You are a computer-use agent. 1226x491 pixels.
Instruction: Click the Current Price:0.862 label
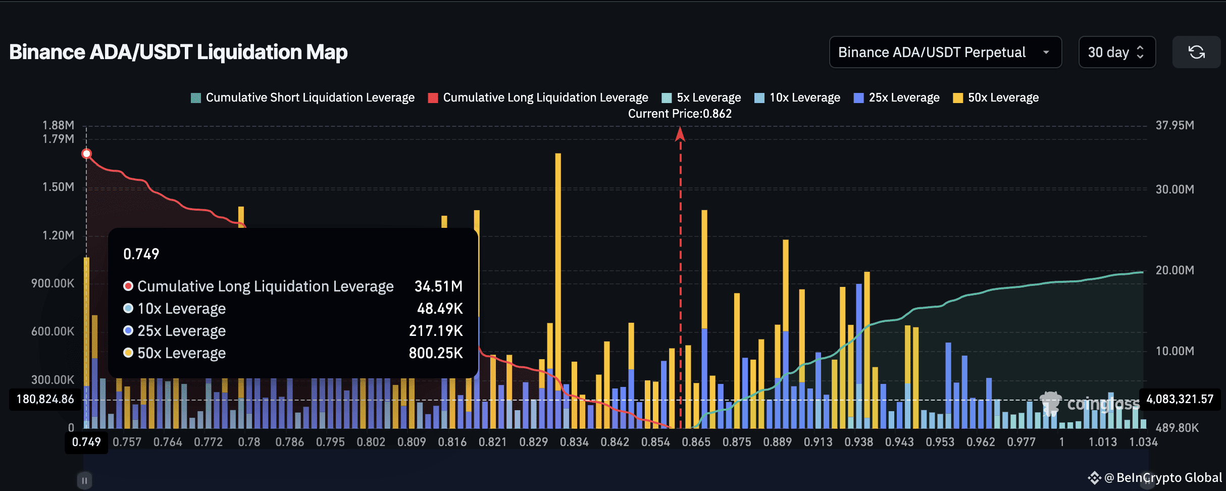pyautogui.click(x=680, y=114)
